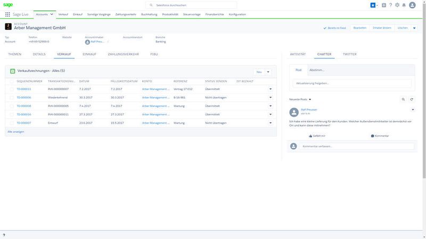Screen dimensions: 426x239
Task: Check the row TD-000006 checkbox
Action: (x=11, y=98)
